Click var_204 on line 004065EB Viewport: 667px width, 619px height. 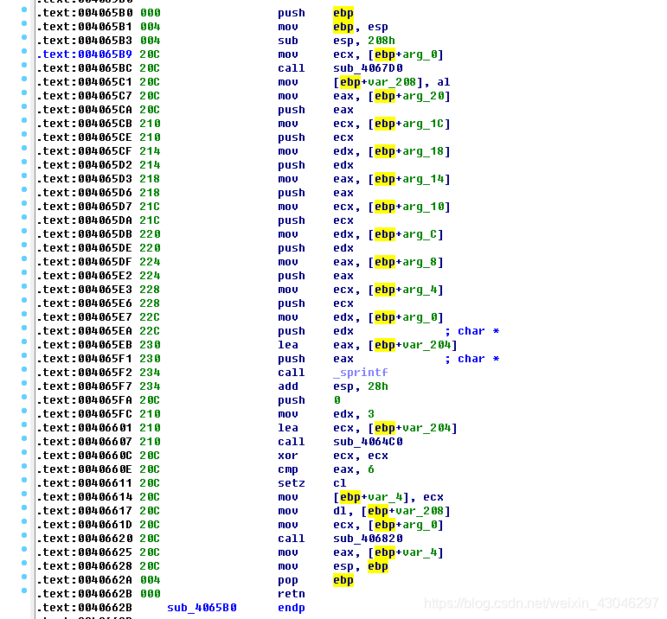pos(426,345)
